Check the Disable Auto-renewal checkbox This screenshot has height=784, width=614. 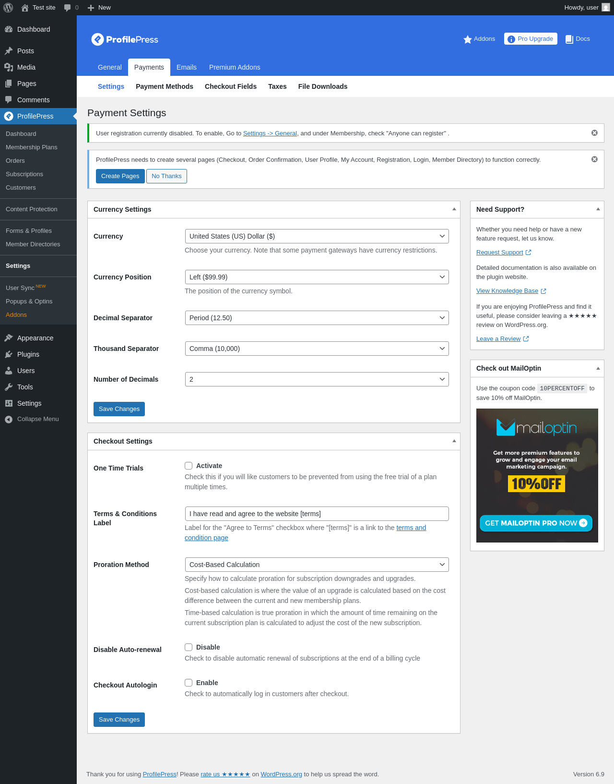coord(189,647)
